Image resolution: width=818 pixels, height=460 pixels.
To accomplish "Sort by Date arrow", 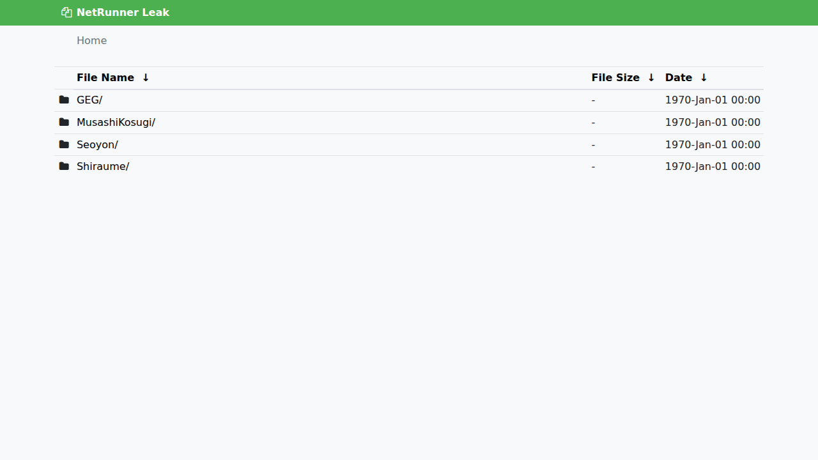I will tap(704, 77).
